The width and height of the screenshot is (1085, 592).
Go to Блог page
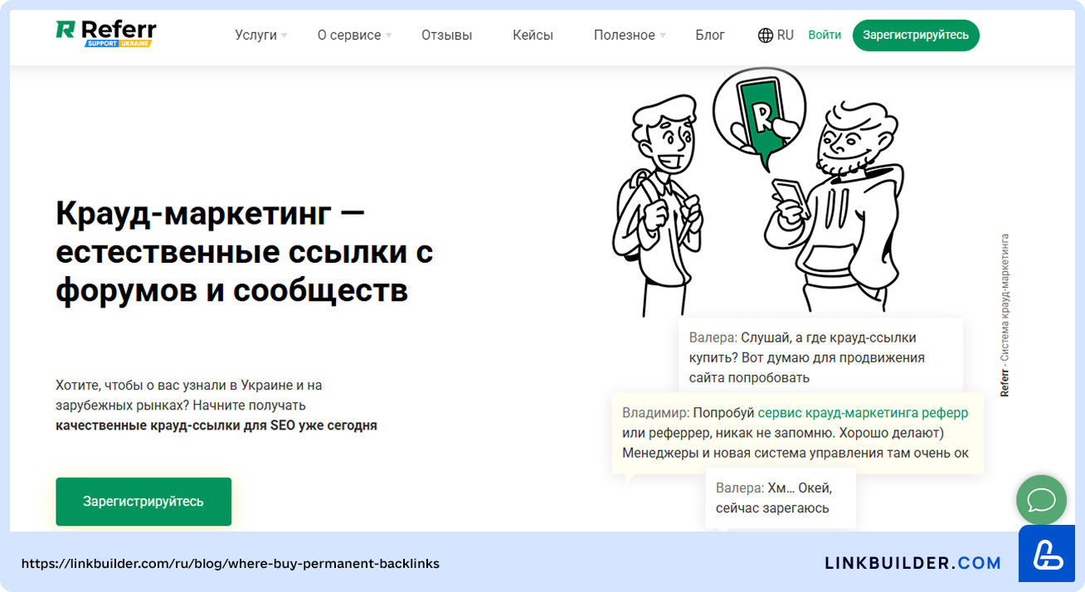[x=710, y=35]
